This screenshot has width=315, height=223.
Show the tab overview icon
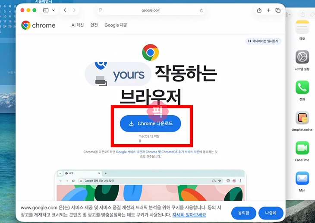point(278,10)
